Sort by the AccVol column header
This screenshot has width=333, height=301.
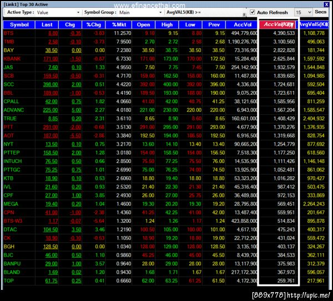(243, 25)
